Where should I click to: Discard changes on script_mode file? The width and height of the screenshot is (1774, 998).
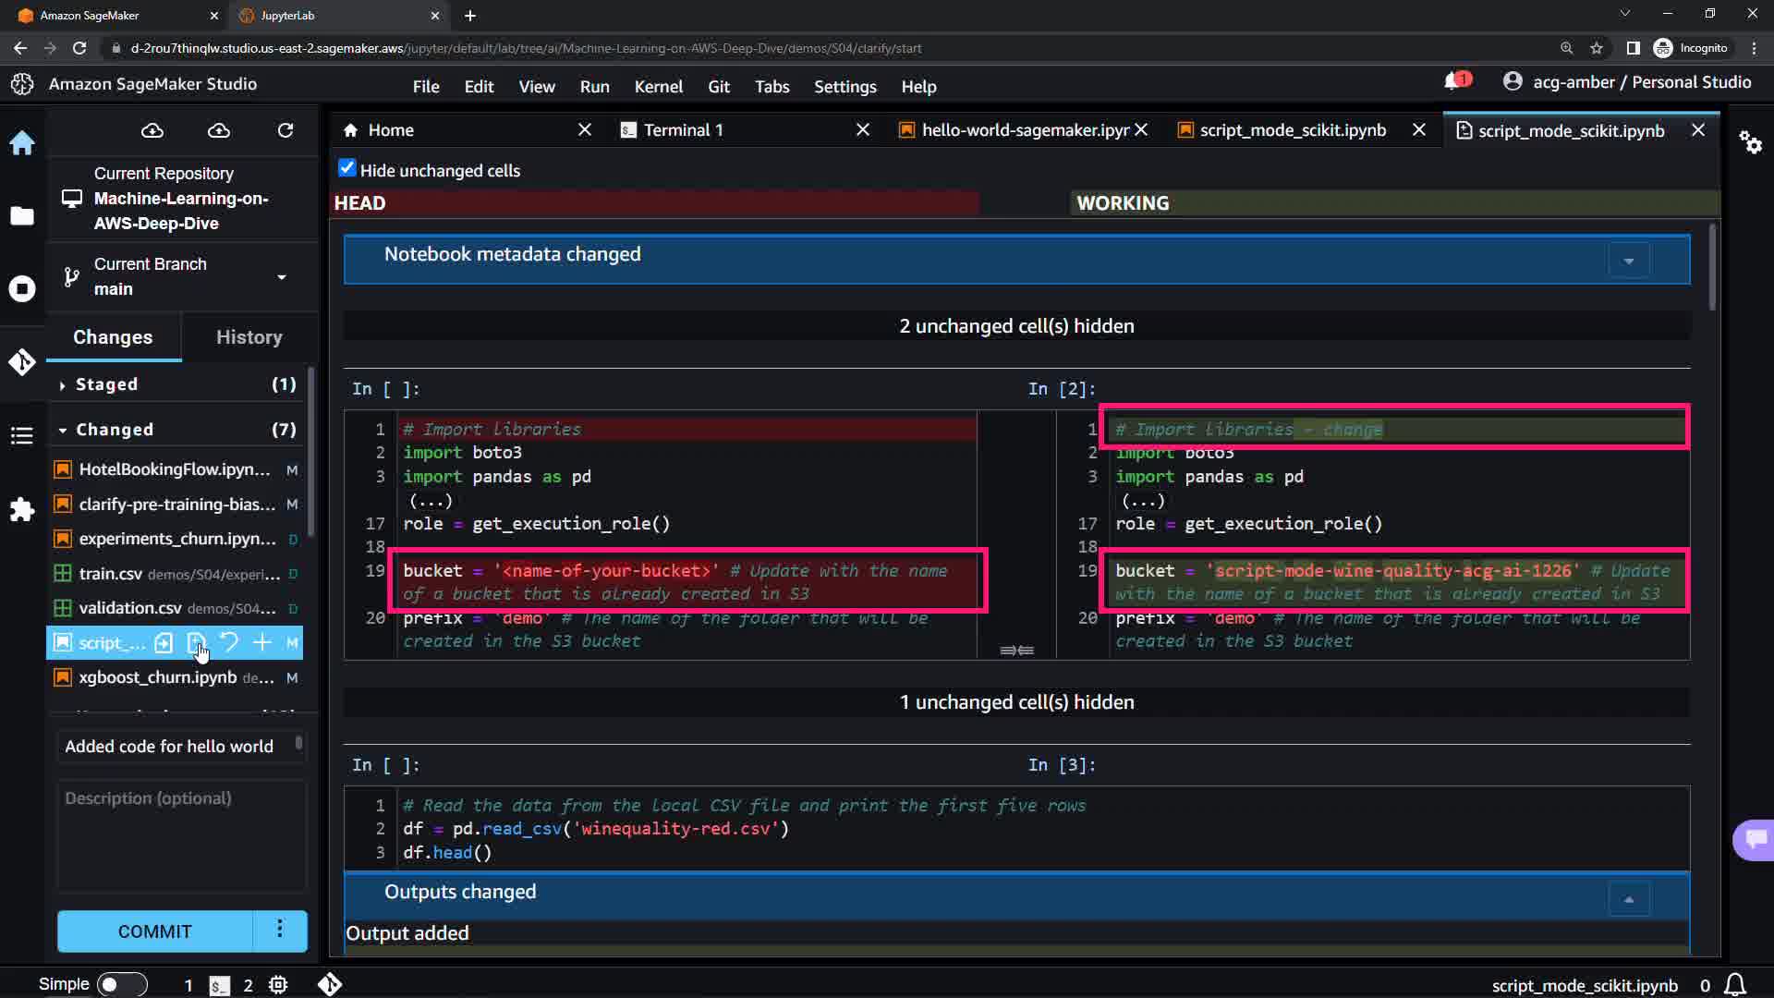tap(229, 642)
